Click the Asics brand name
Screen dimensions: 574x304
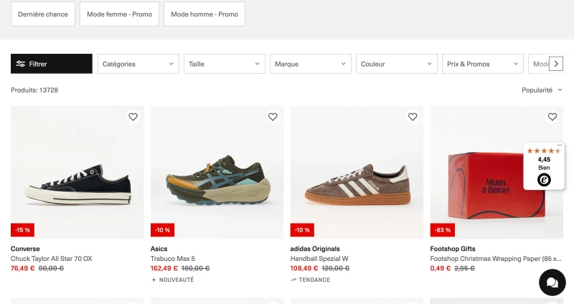pos(159,249)
